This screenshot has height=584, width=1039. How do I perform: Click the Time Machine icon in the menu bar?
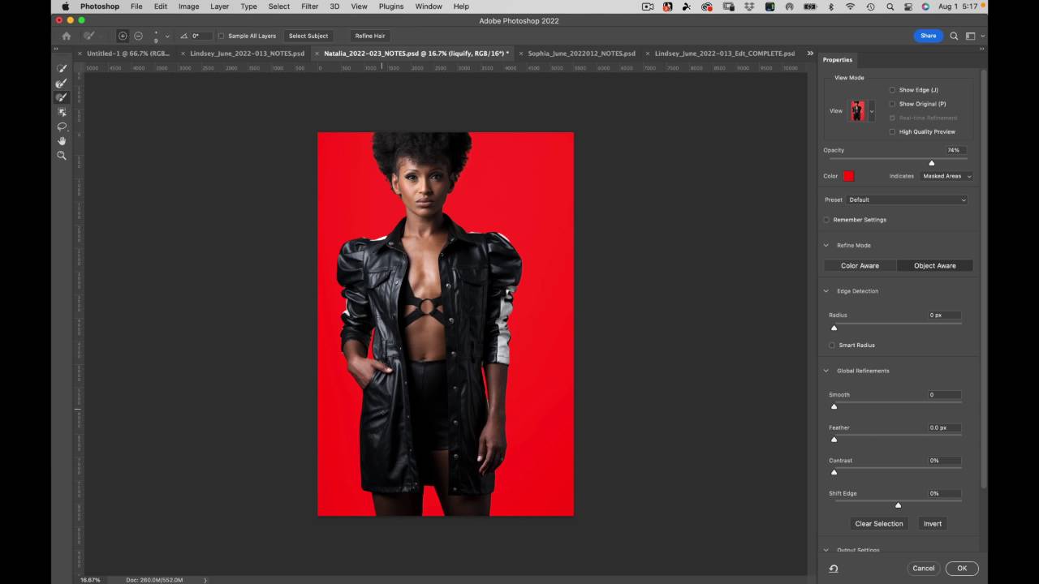[870, 6]
